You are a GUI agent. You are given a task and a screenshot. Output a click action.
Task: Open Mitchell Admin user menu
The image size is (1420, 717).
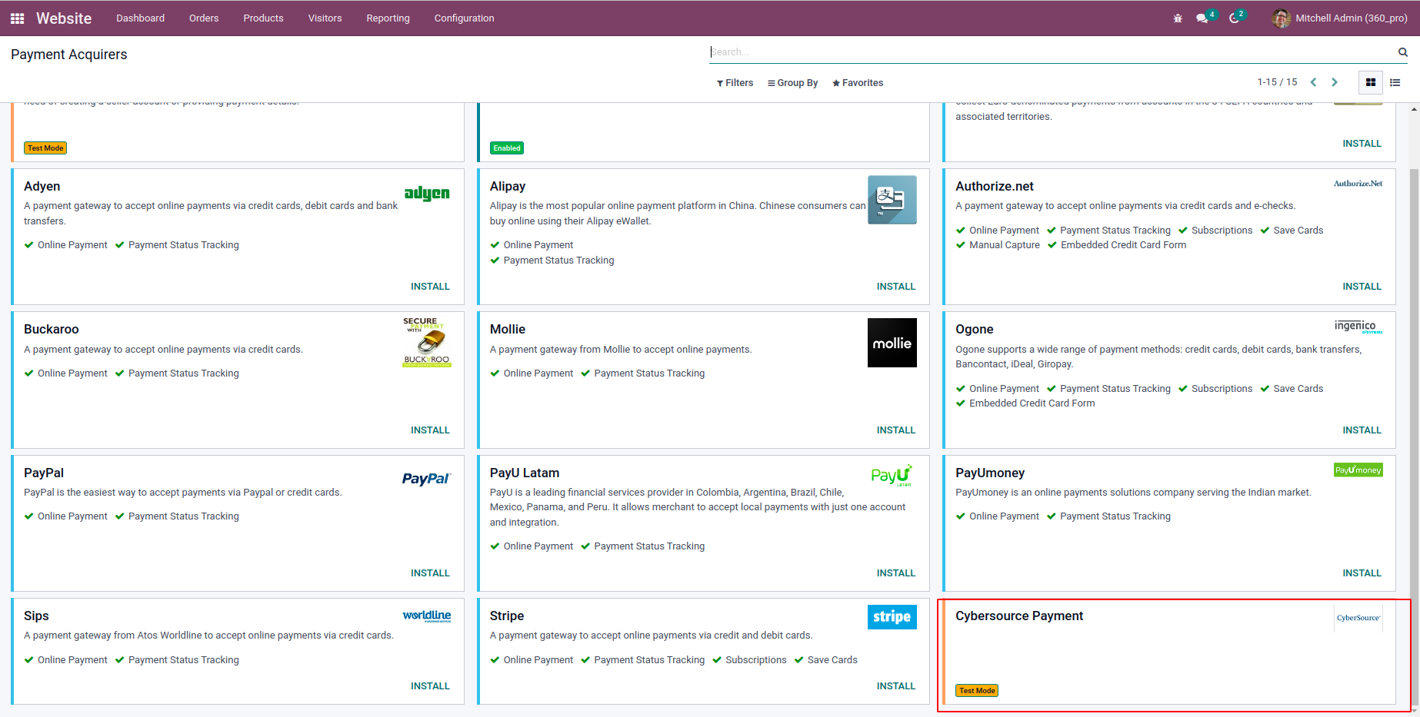(x=1340, y=18)
